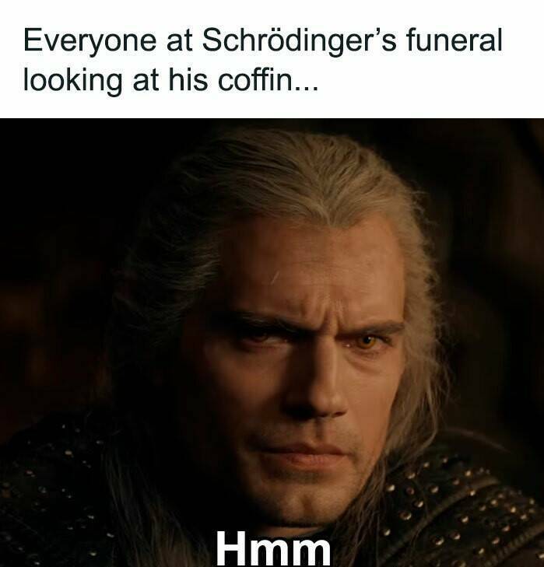
Task: Open the meme photo below the caption
Action: point(272,342)
